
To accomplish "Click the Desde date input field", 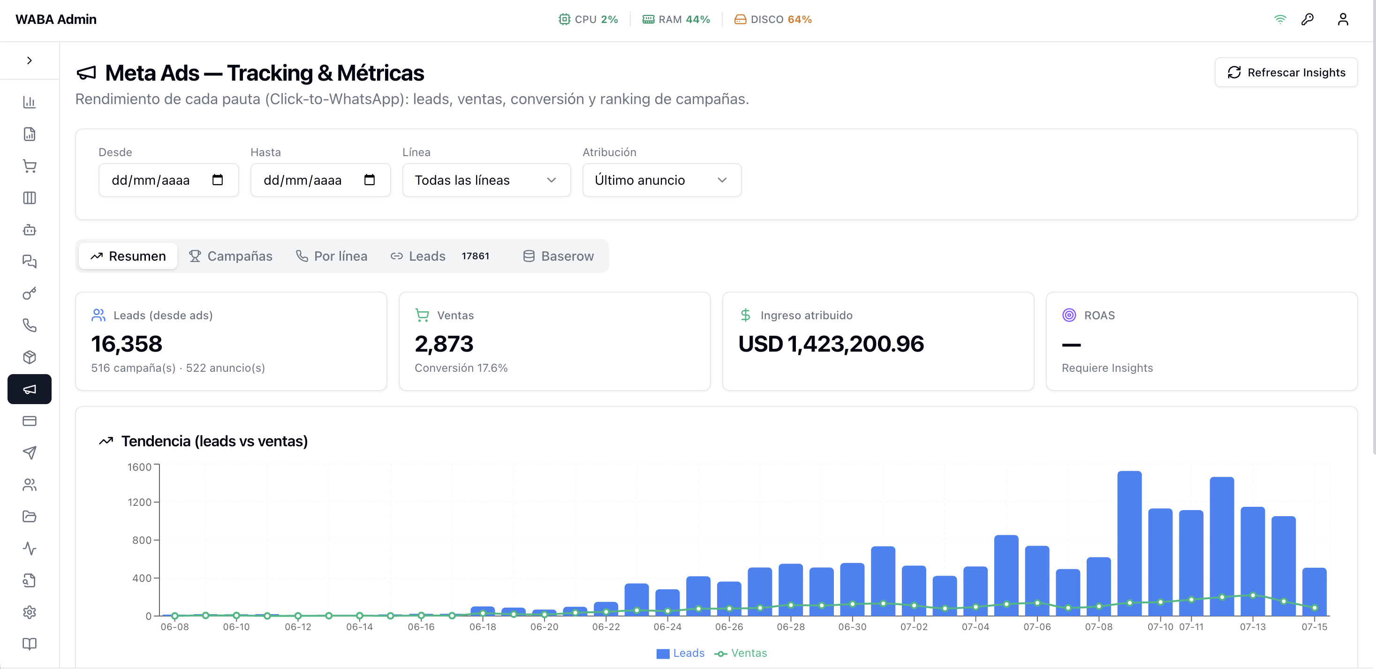I will (168, 180).
